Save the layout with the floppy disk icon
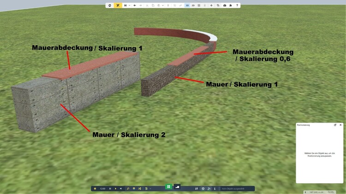 point(125,5)
